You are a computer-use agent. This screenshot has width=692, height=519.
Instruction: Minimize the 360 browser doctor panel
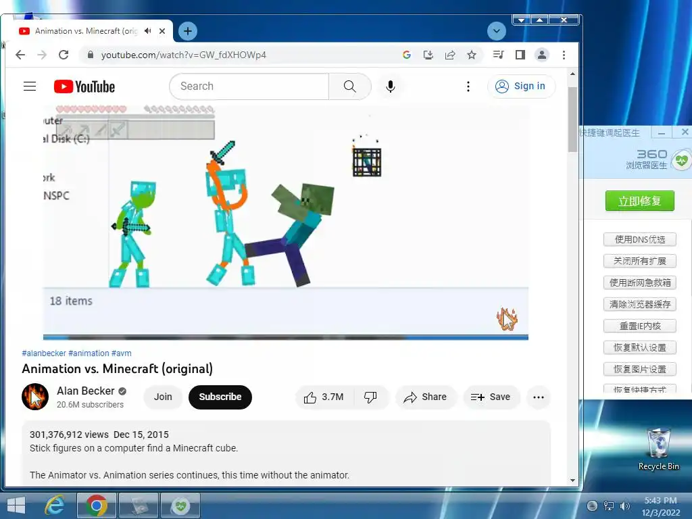coord(662,132)
